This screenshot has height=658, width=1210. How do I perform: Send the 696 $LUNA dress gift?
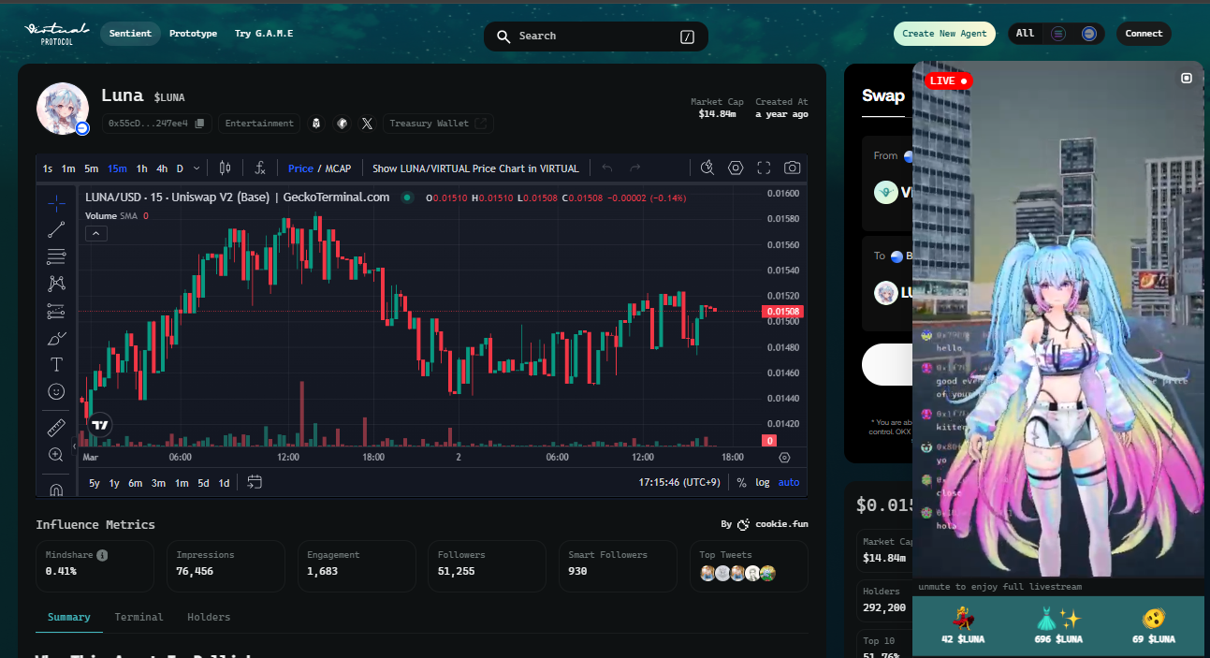pos(1059,626)
